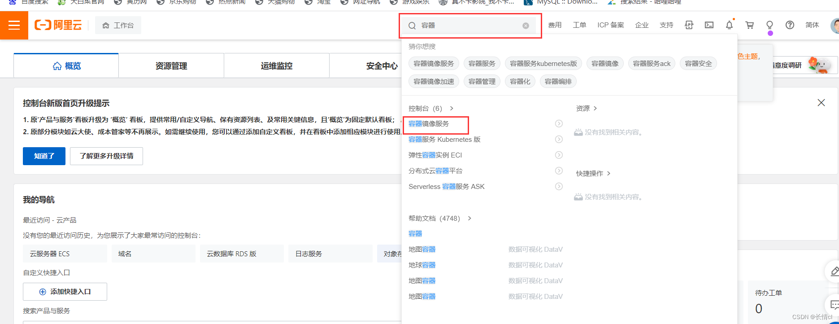Open the notifications bell
This screenshot has height=324, width=839.
[729, 25]
